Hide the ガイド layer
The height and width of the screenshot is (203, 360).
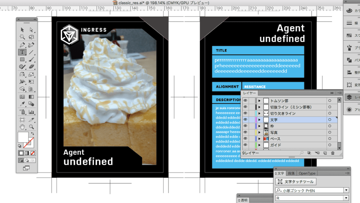pos(245,145)
